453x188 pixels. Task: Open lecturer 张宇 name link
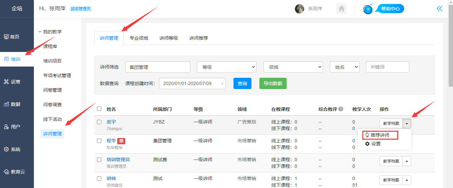coord(111,122)
